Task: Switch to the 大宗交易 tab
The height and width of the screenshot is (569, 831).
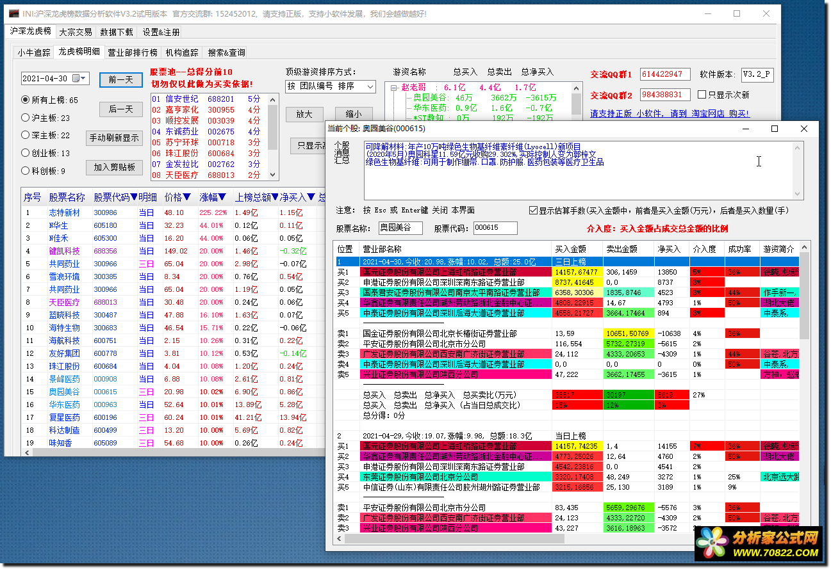Action: point(75,31)
